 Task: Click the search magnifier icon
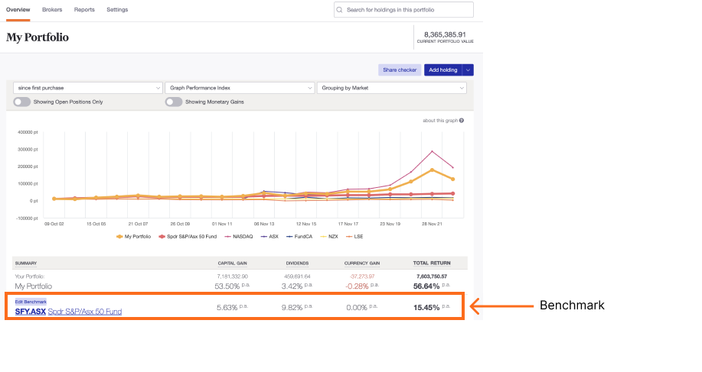[x=339, y=10]
